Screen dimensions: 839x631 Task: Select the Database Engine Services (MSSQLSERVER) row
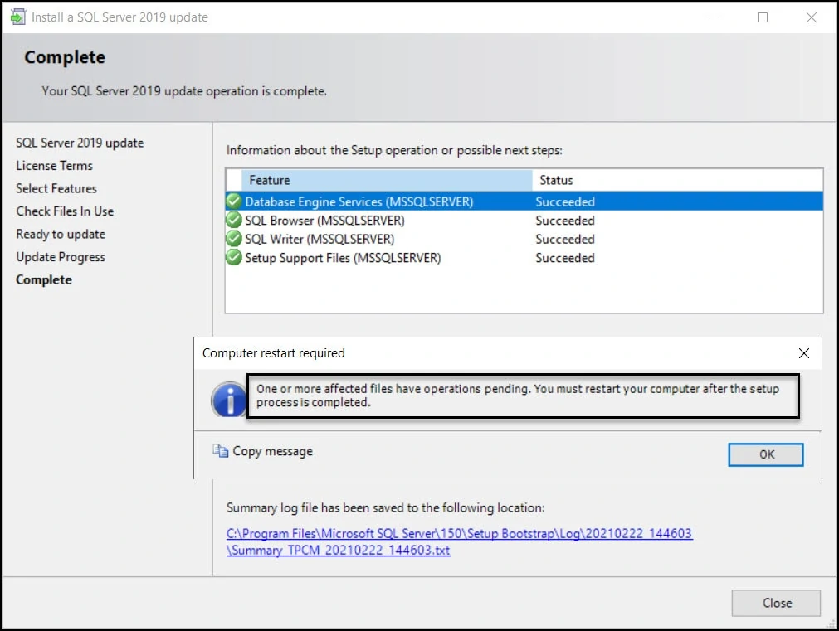524,201
